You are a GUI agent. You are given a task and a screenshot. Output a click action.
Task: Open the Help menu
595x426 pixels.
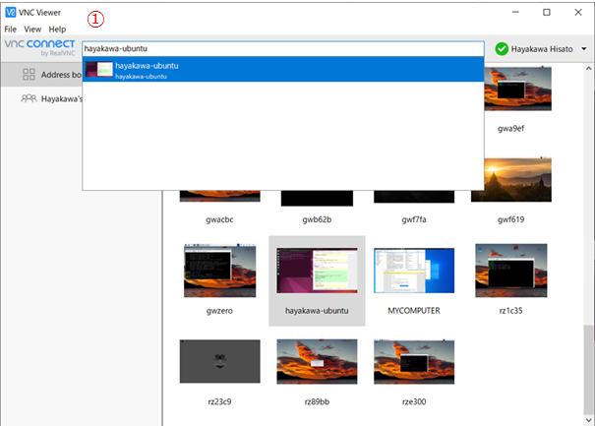point(57,30)
